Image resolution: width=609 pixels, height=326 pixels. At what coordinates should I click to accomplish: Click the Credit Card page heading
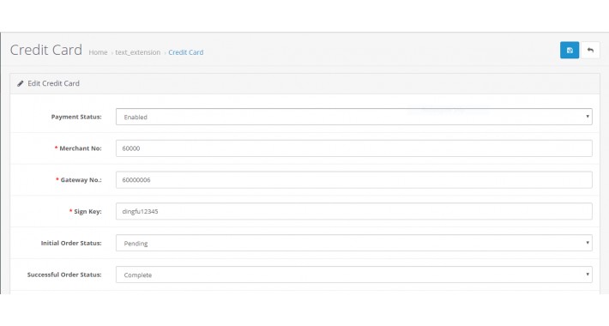[x=45, y=50]
